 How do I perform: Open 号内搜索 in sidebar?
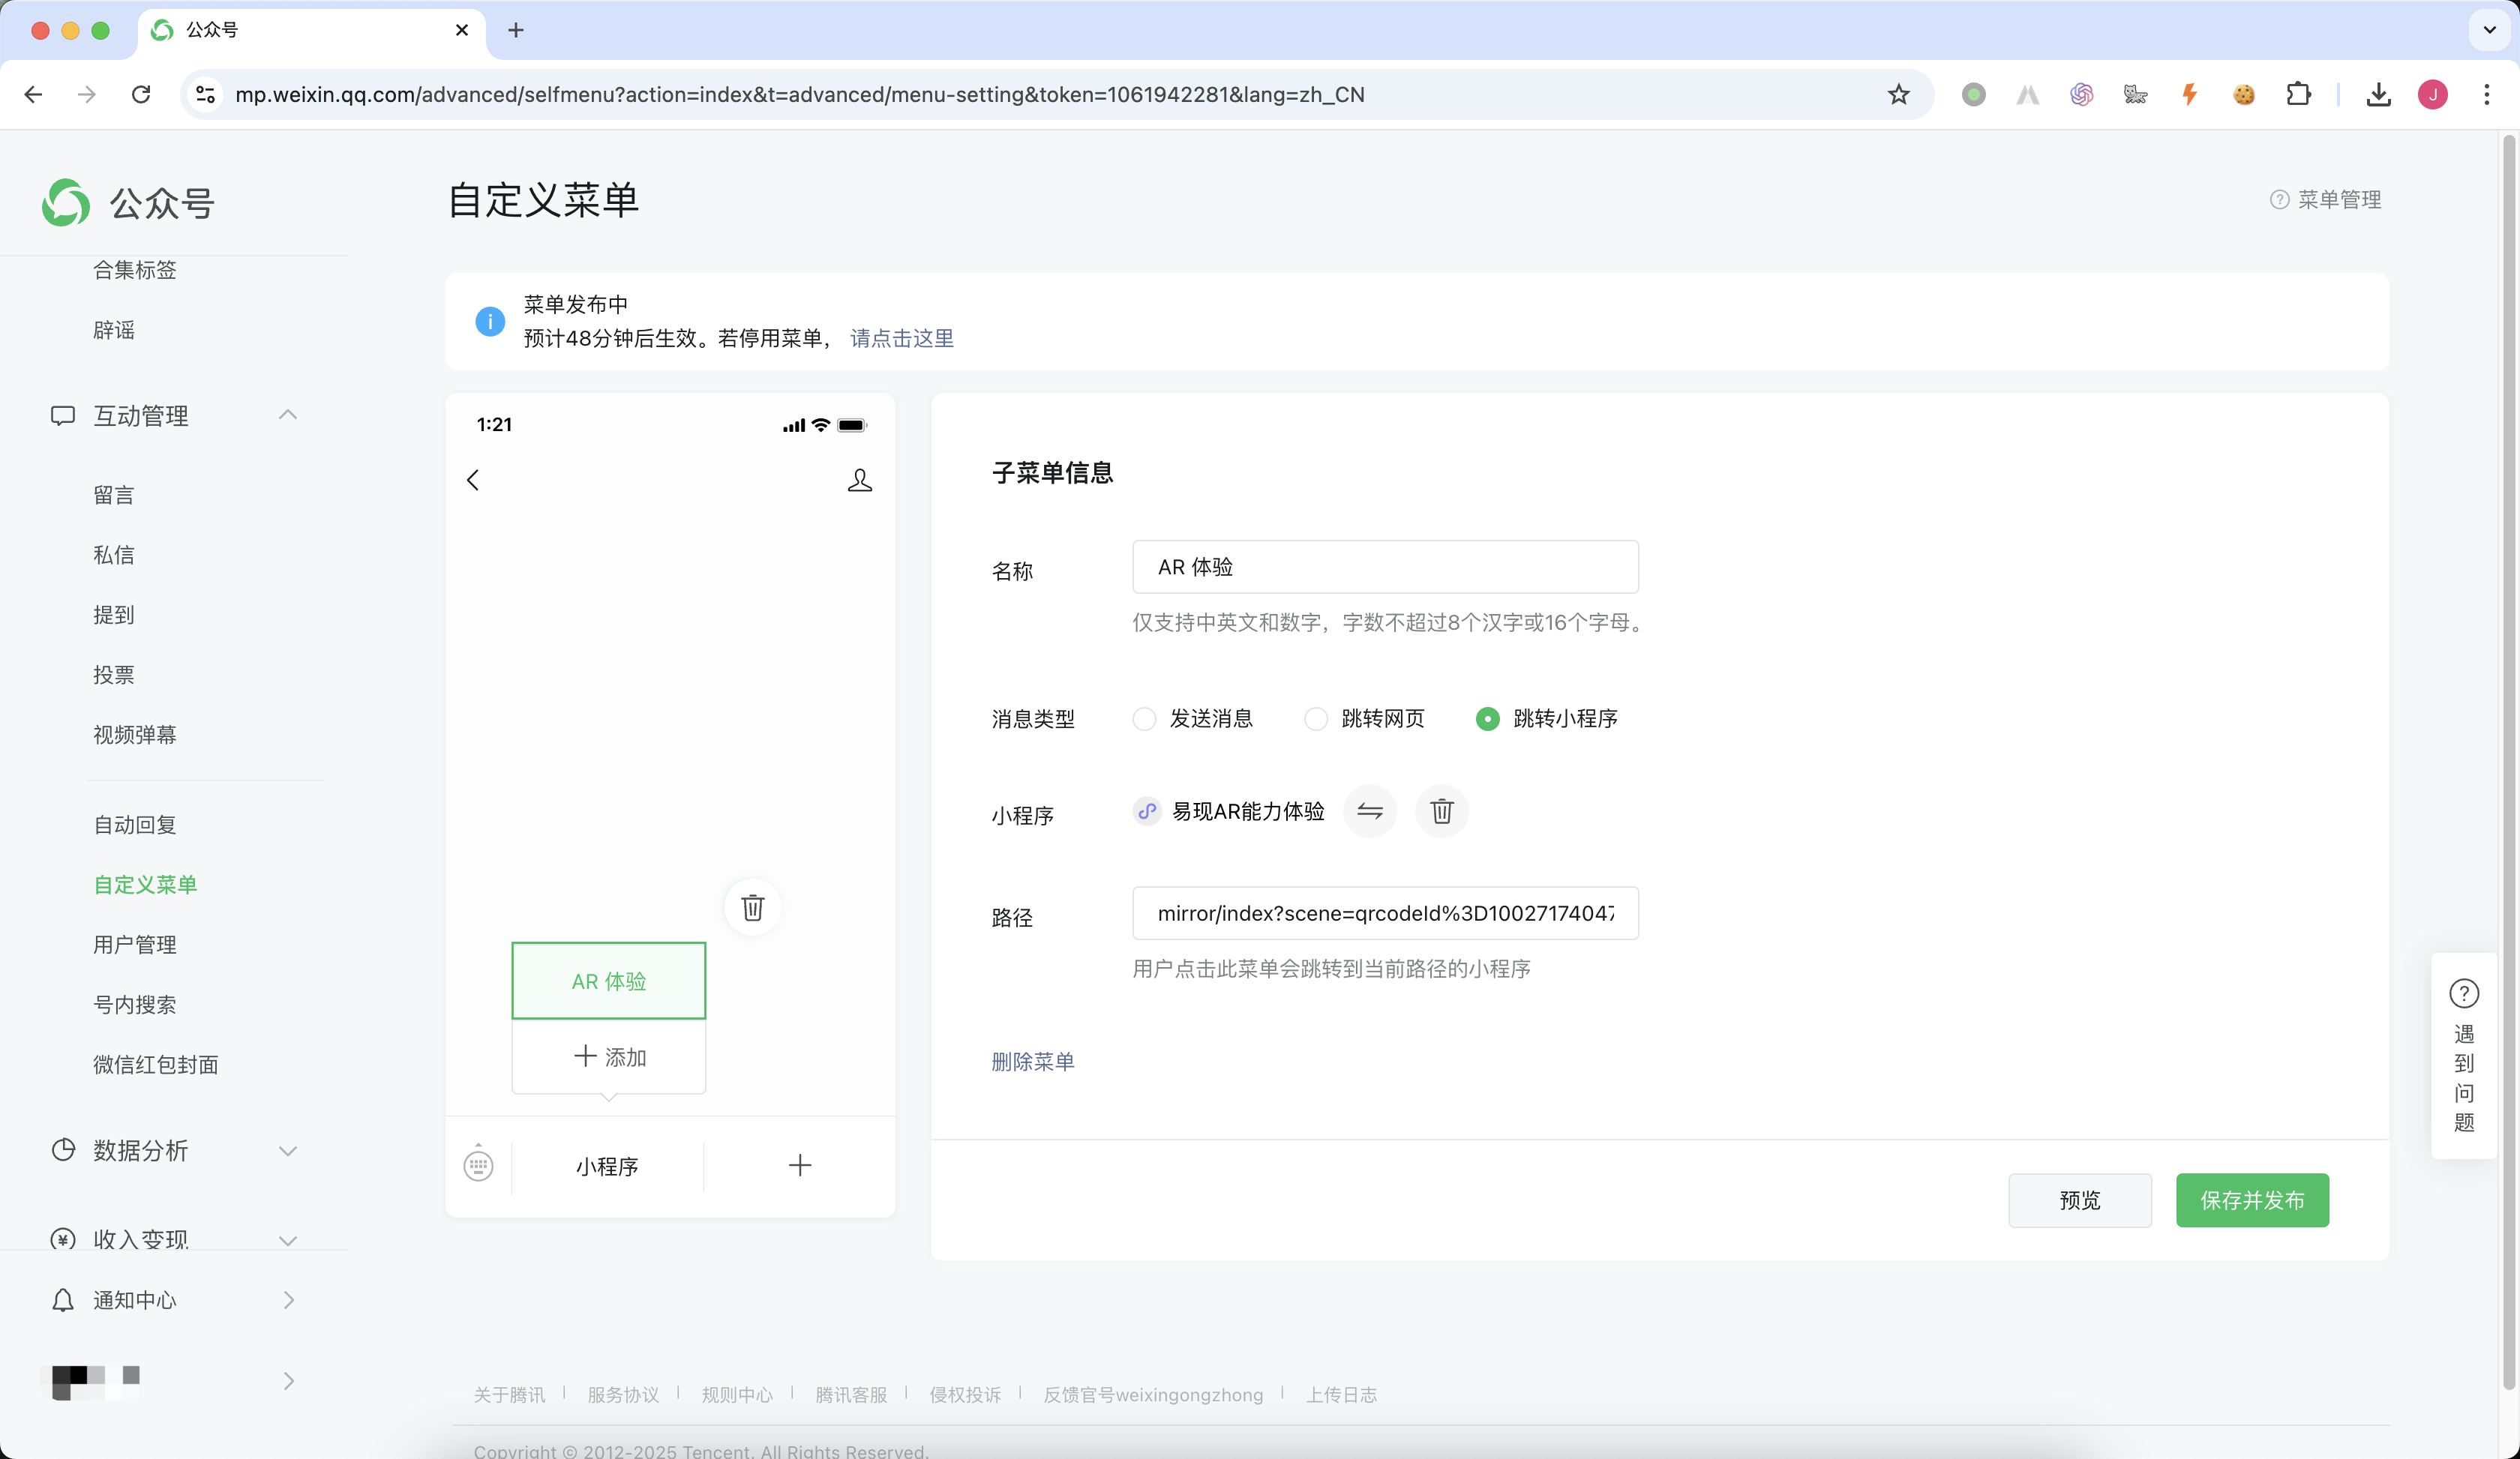coord(135,1005)
